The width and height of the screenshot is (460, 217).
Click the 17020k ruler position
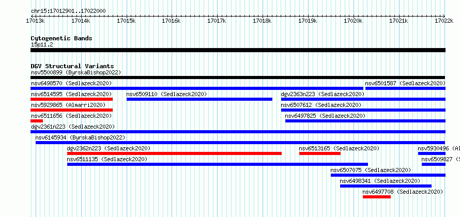[x=353, y=21]
